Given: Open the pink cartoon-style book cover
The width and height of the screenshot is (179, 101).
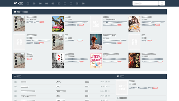Looking at the screenshot, I should tap(96, 60).
